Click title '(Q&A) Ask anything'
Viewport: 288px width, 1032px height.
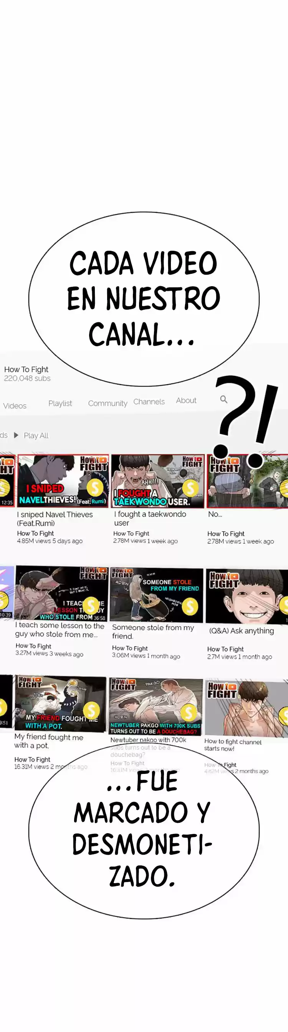(242, 630)
